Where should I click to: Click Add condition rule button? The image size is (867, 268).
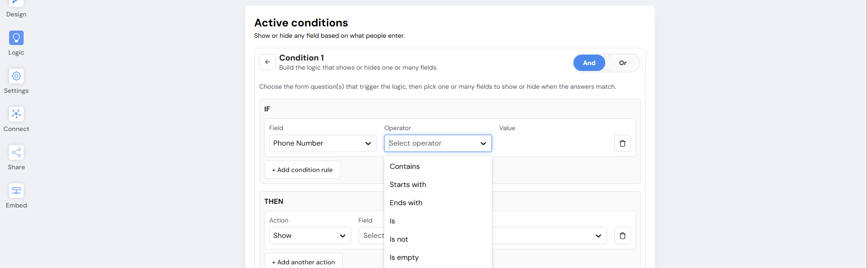302,170
